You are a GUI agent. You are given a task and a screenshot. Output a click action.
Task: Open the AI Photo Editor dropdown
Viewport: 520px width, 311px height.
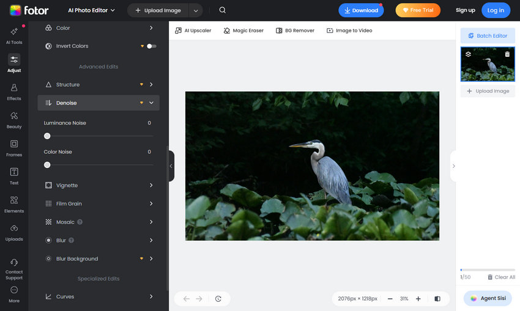pyautogui.click(x=92, y=10)
